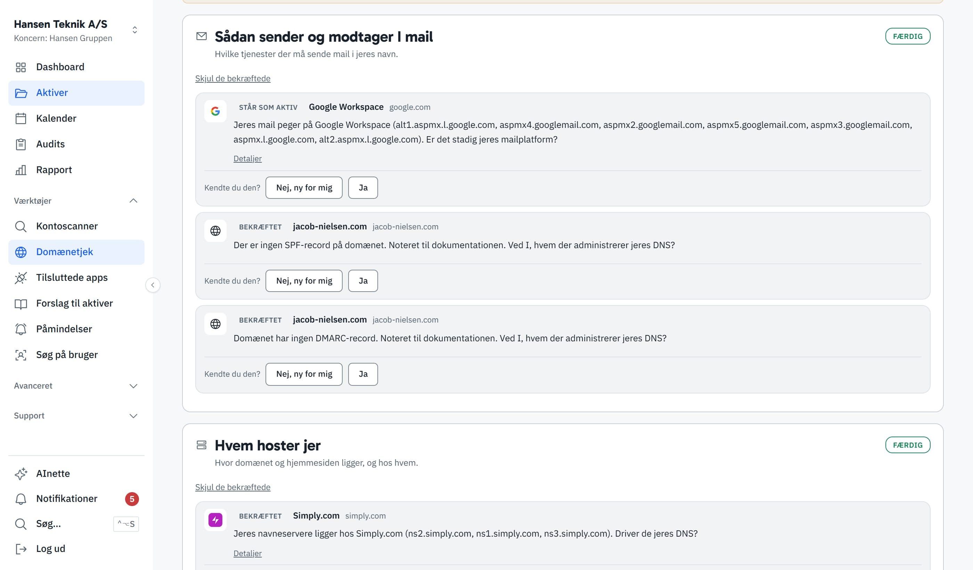Click the Søg... magnifier icon
The image size is (973, 570).
click(21, 524)
